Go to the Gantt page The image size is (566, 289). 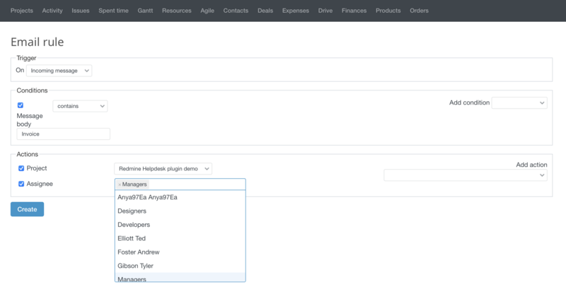(146, 11)
